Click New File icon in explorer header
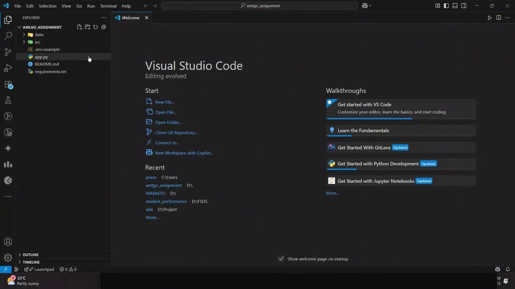Image resolution: width=515 pixels, height=289 pixels. (79, 27)
